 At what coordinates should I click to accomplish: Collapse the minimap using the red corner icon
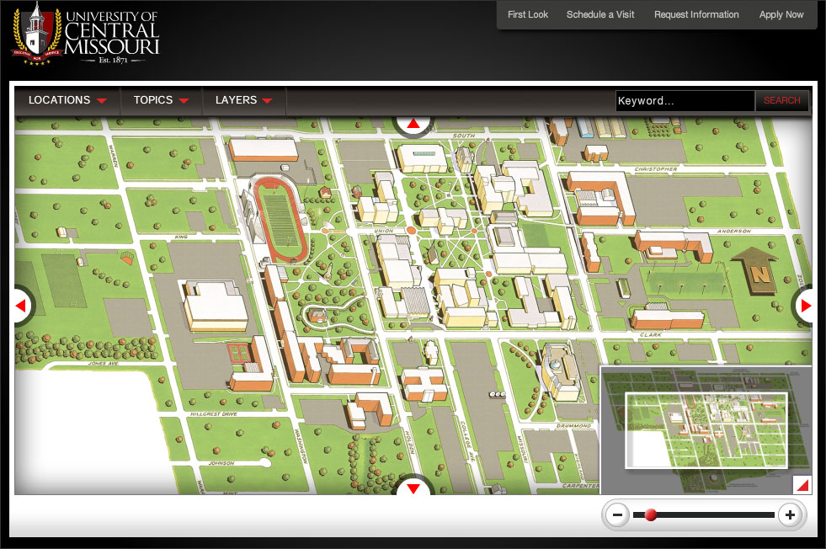click(x=802, y=484)
